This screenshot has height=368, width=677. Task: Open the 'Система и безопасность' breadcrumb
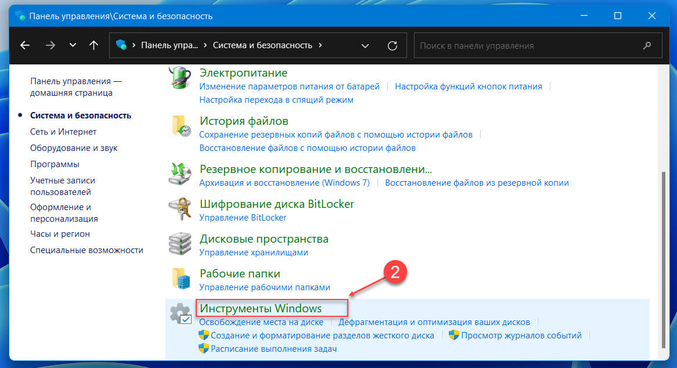click(262, 45)
